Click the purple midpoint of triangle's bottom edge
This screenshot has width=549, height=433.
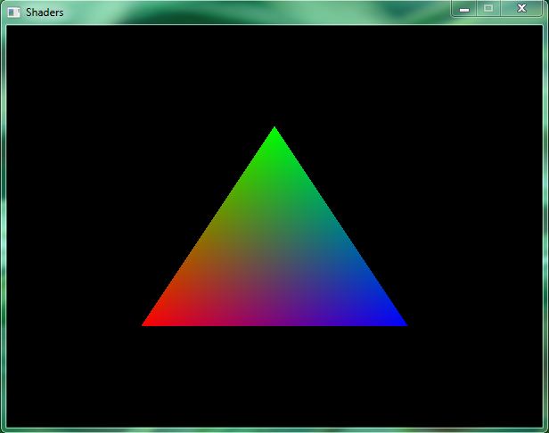coord(274,322)
